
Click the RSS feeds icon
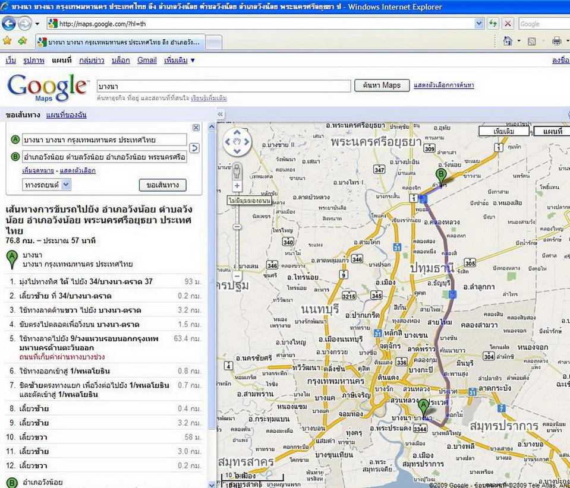(531, 42)
